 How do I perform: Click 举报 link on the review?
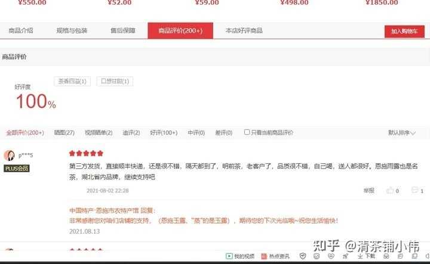(369, 191)
